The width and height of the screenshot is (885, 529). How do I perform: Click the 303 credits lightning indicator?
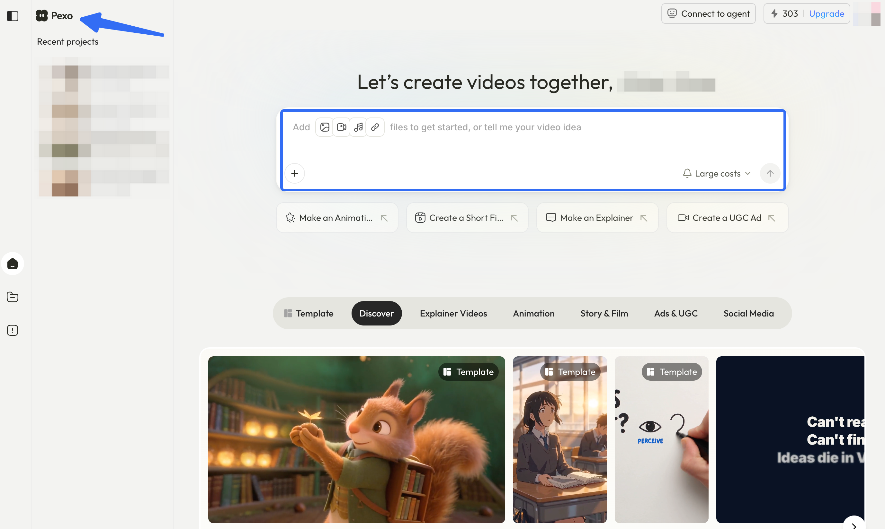[784, 13]
